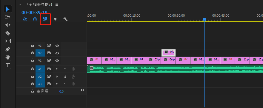This screenshot has height=108, width=263.
Task: Toggle V2 track targeting
Action: (40, 53)
